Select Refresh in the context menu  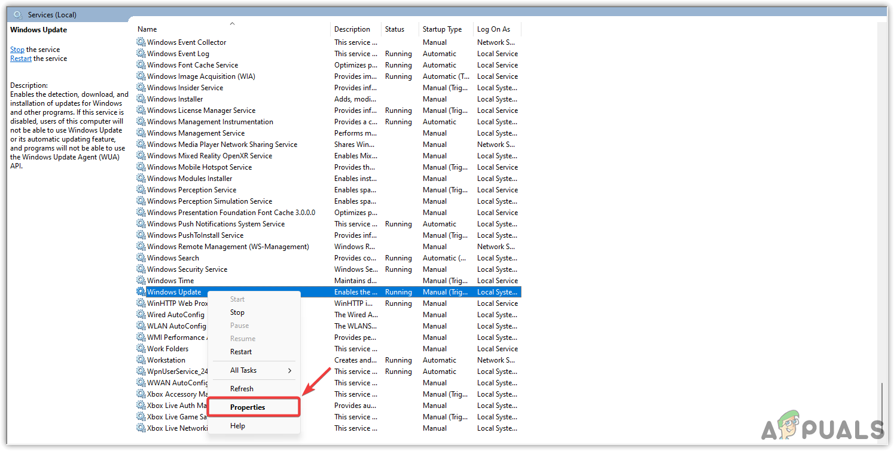click(x=242, y=389)
